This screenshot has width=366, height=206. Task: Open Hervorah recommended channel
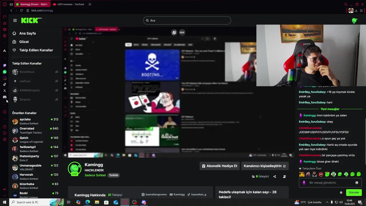[x=35, y=177]
